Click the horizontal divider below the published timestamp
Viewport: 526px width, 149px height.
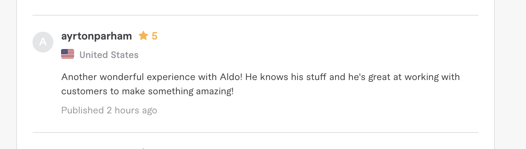pyautogui.click(x=256, y=132)
